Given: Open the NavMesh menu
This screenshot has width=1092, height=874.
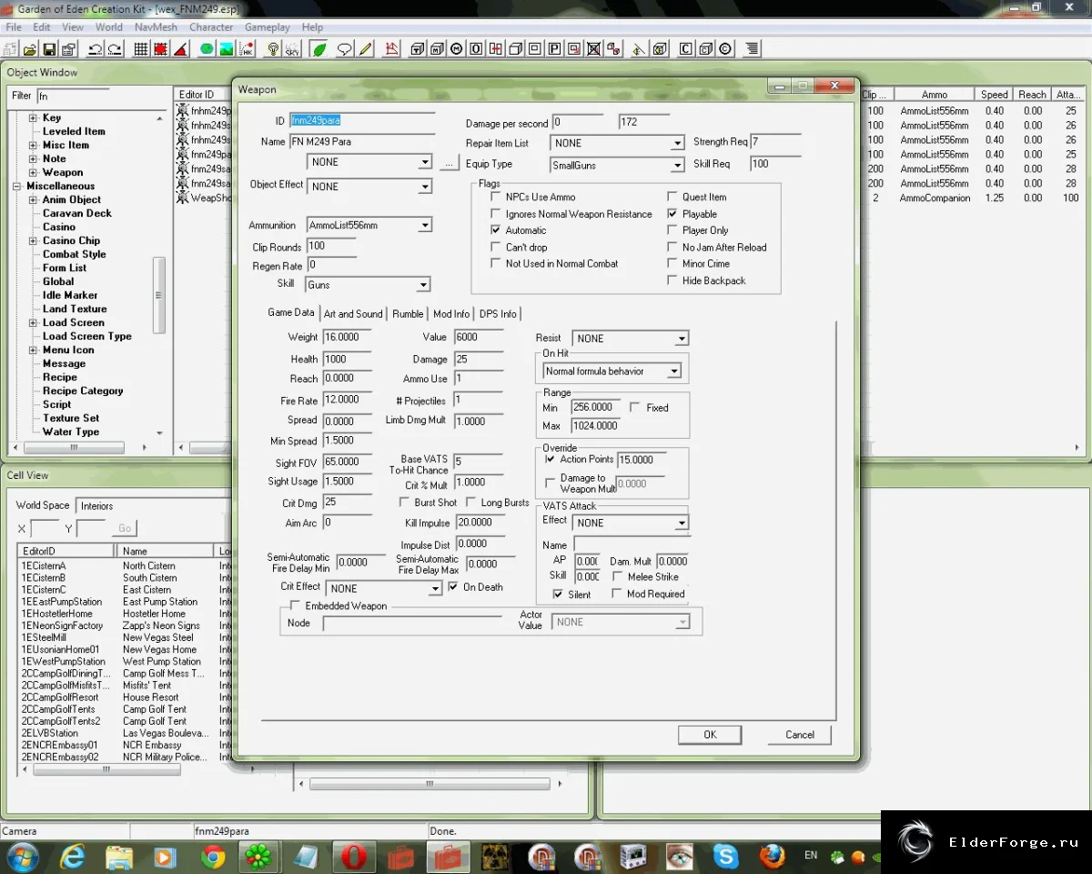Looking at the screenshot, I should click(x=156, y=27).
